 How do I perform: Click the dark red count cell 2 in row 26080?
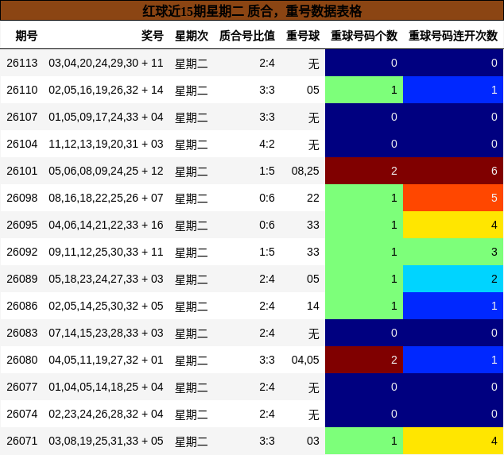click(364, 360)
